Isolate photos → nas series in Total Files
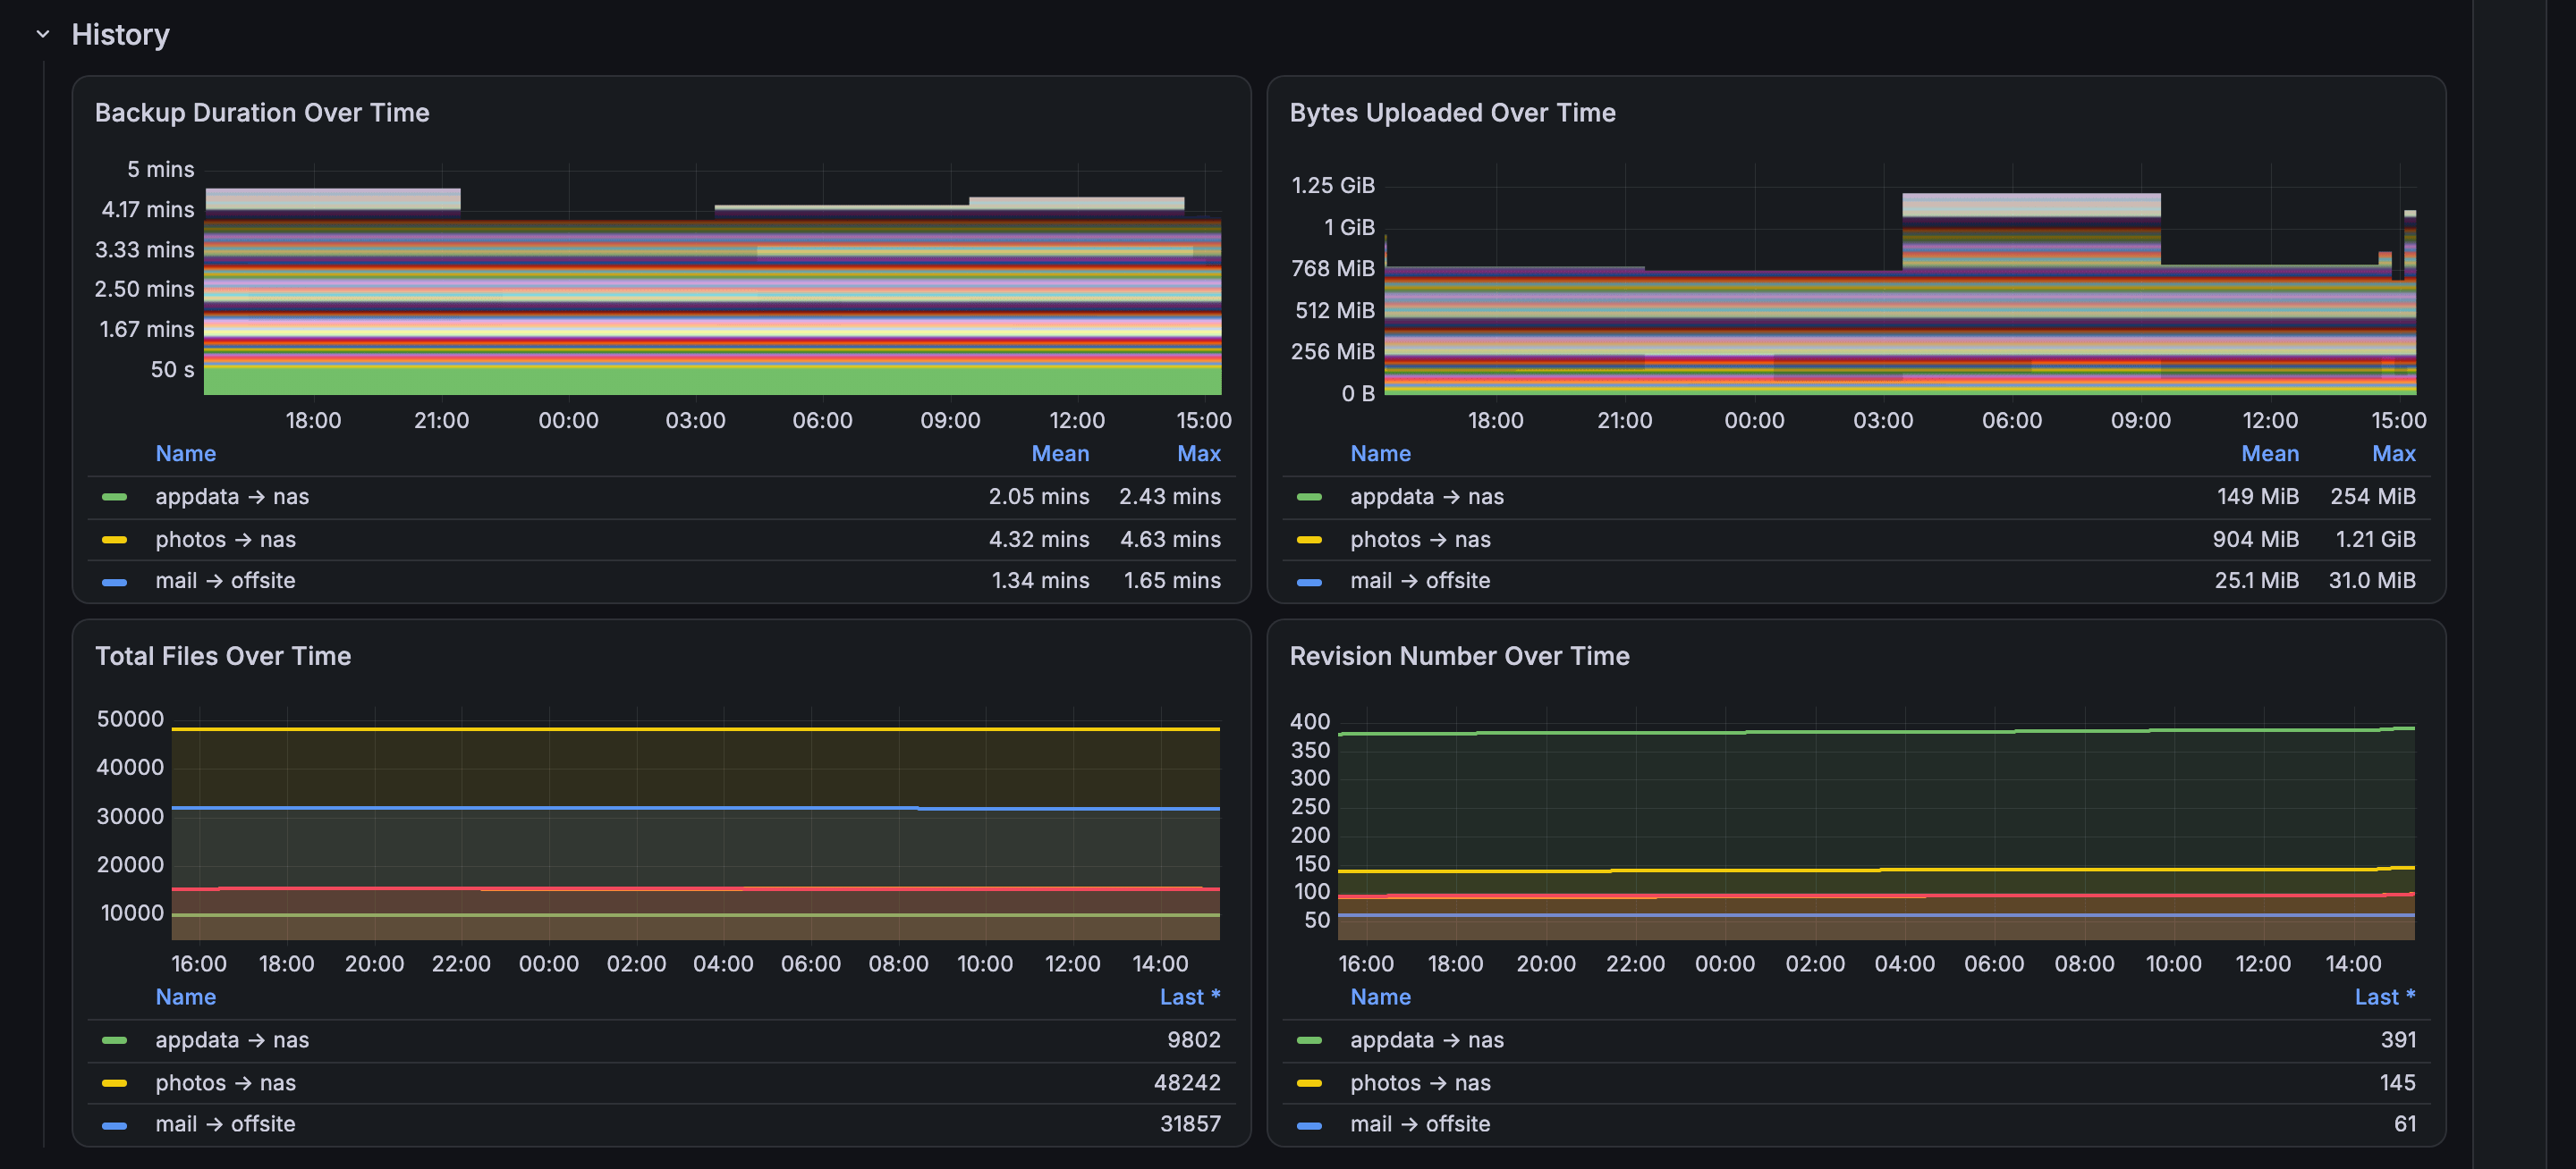The width and height of the screenshot is (2576, 1169). (x=226, y=1083)
